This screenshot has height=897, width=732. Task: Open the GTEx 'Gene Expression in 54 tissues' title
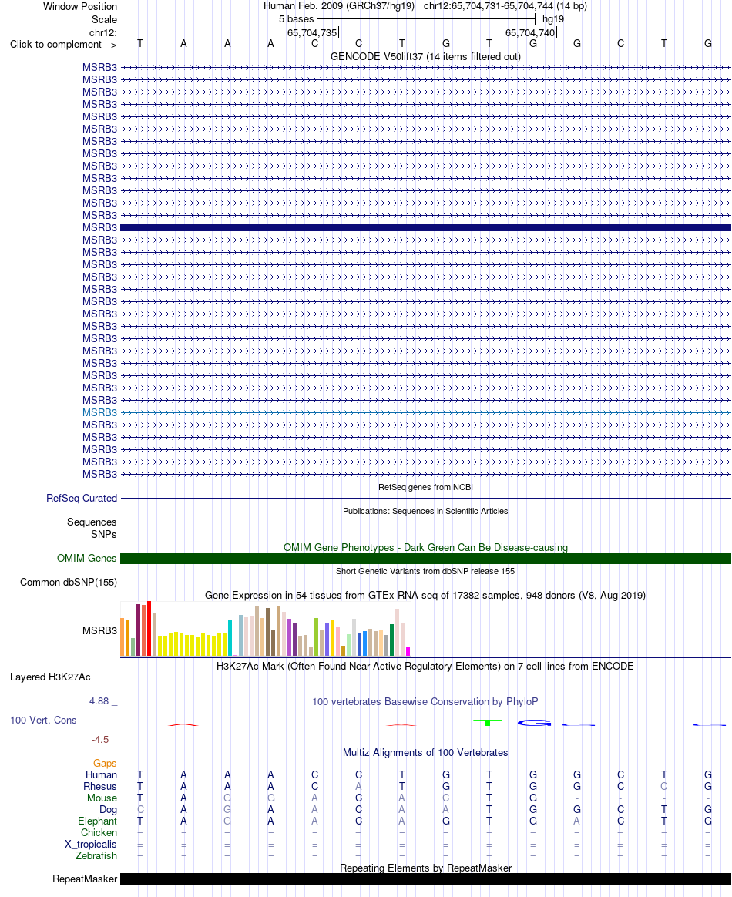click(425, 596)
